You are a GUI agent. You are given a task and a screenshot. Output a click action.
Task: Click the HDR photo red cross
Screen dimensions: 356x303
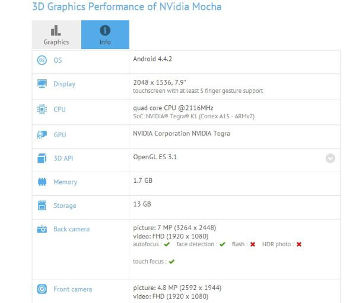pos(299,244)
